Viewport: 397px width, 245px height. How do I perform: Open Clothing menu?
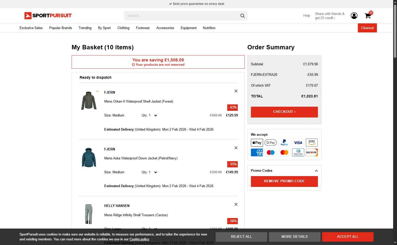123,28
